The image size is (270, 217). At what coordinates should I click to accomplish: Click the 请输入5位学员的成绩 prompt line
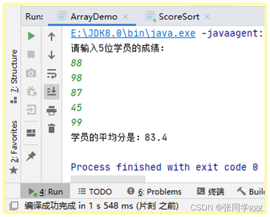click(117, 48)
